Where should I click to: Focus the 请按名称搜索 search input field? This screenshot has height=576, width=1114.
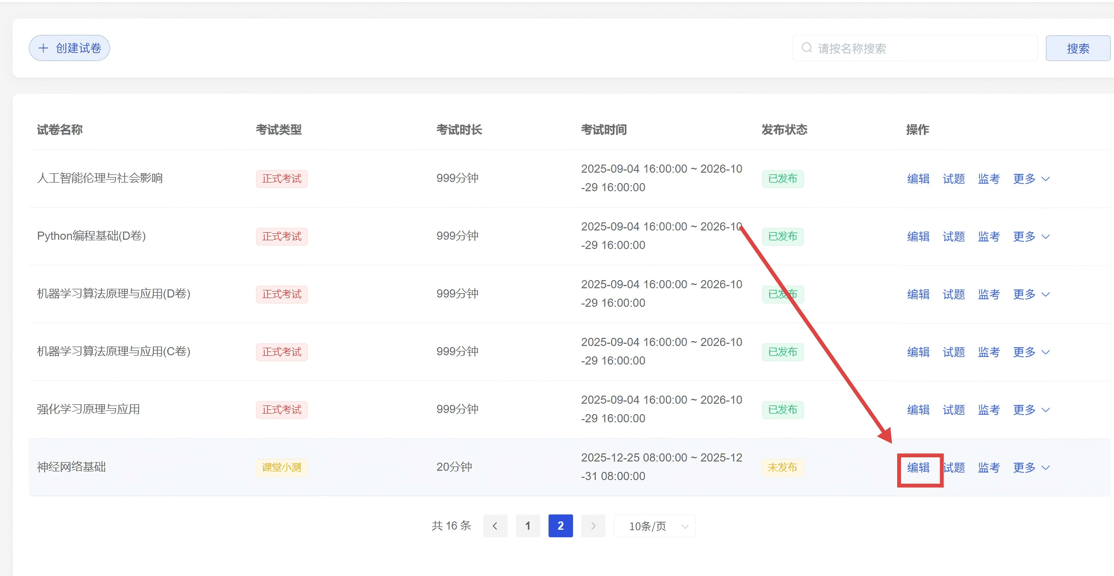click(921, 48)
